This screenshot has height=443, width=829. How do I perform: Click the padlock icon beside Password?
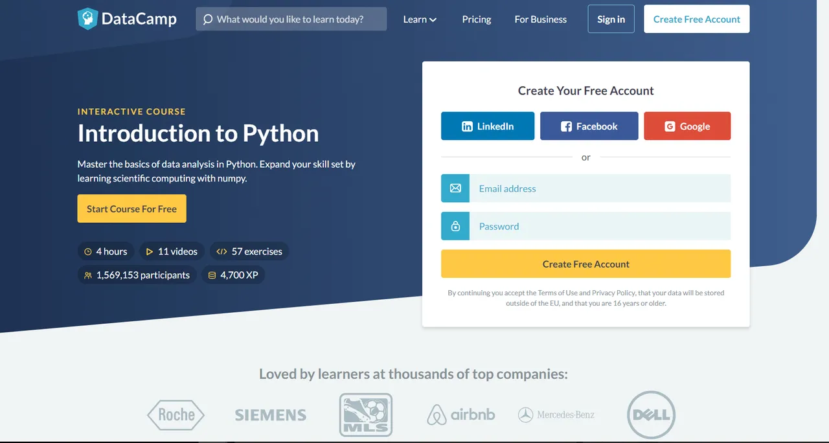point(455,226)
